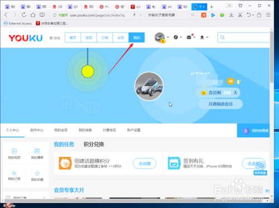Open 我的视频 play icon in sidebar
The height and width of the screenshot is (208, 279).
[x=14, y=151]
